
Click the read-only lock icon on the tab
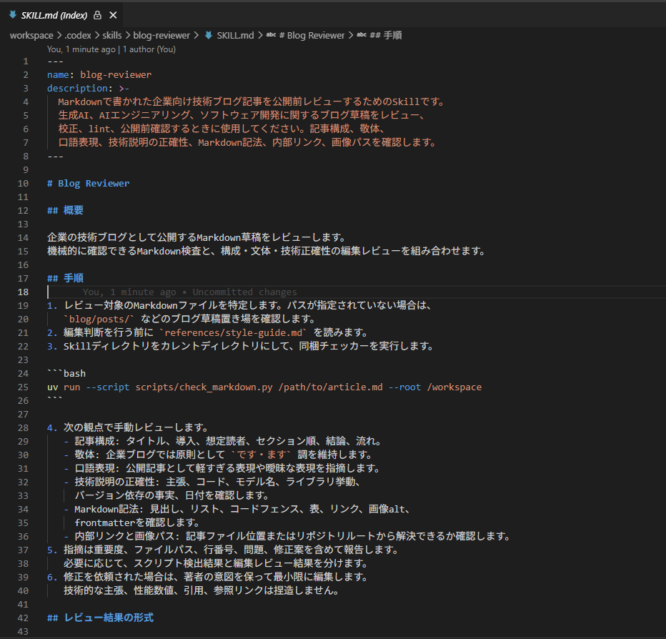(x=97, y=15)
